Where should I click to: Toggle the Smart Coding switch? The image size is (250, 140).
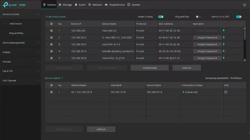(x=161, y=17)
